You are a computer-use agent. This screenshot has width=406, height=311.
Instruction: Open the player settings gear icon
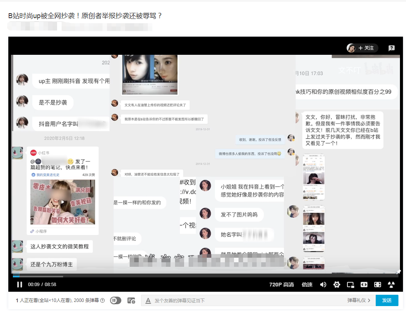pyautogui.click(x=337, y=285)
